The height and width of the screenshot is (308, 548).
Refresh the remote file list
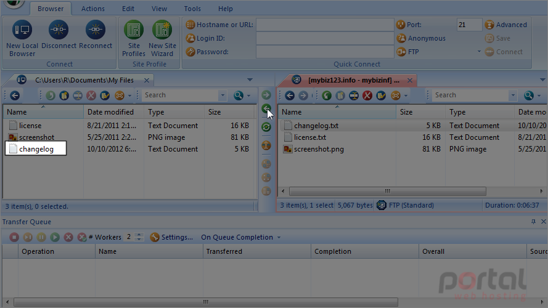(x=327, y=95)
